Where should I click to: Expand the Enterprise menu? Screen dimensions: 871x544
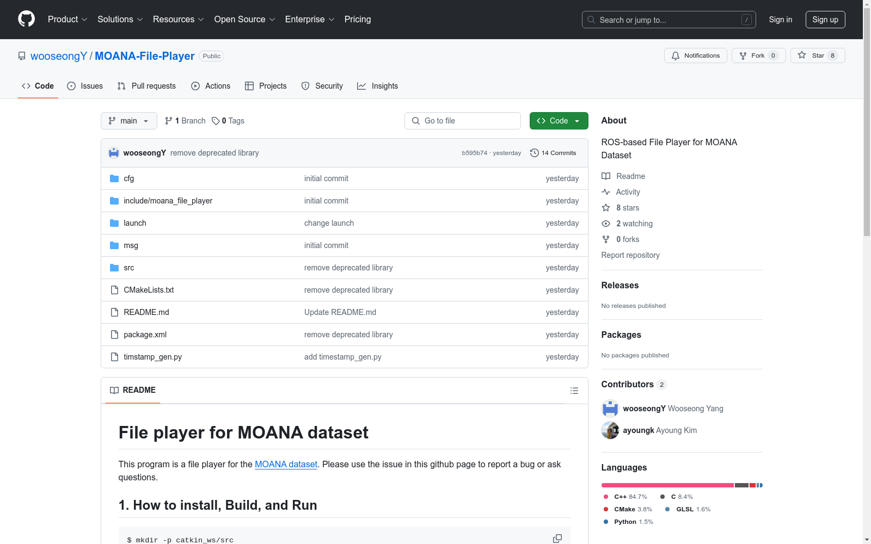pos(310,20)
